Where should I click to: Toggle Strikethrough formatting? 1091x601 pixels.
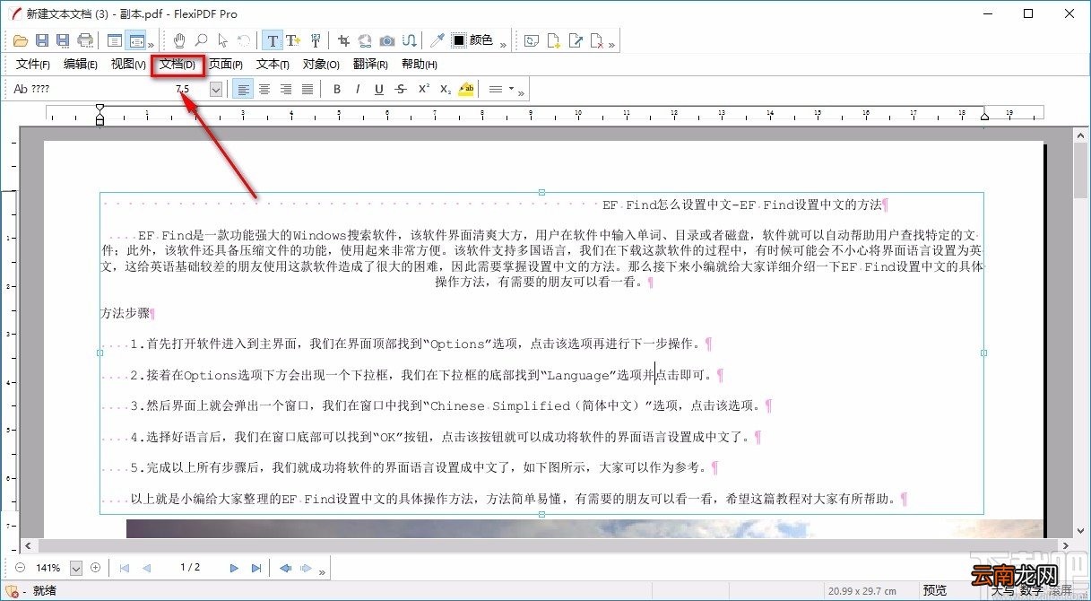pyautogui.click(x=401, y=89)
